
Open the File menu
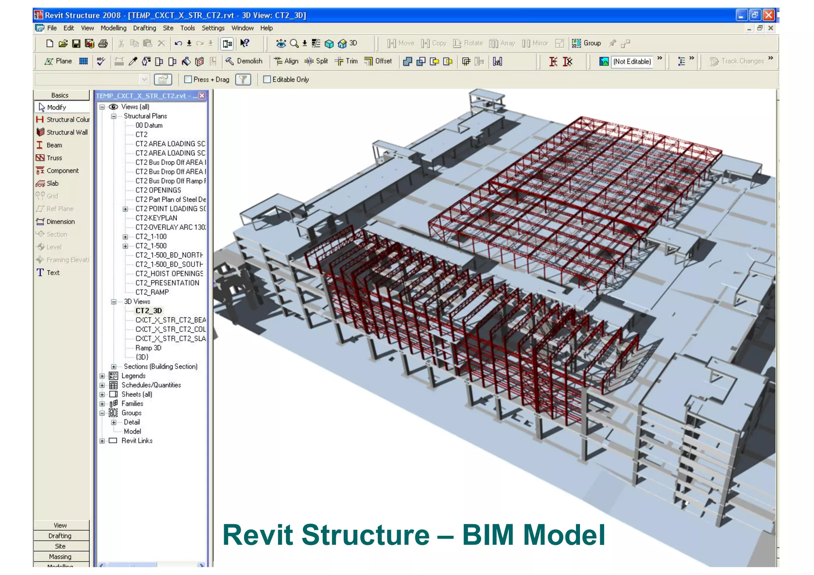click(x=52, y=28)
